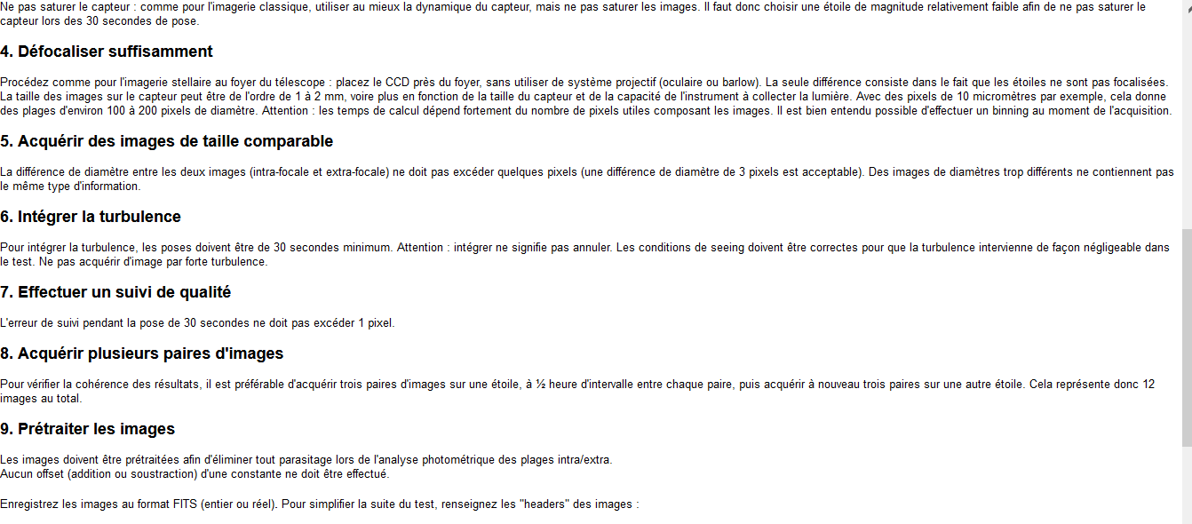
Task: Click the line starting 'La différence de diamètre entre'
Action: point(586,172)
